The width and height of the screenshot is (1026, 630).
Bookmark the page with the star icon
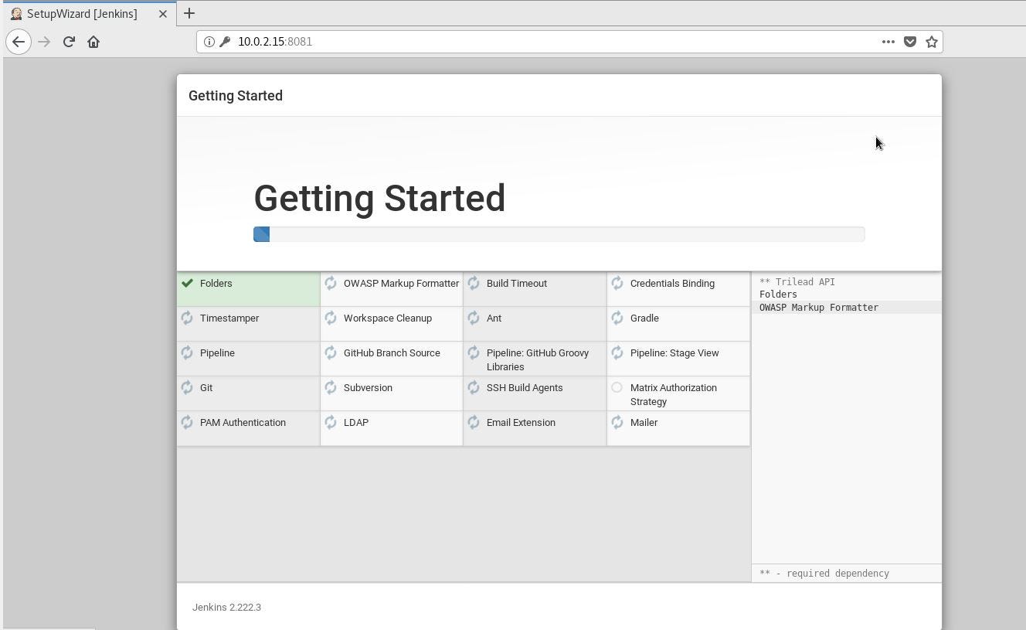932,42
